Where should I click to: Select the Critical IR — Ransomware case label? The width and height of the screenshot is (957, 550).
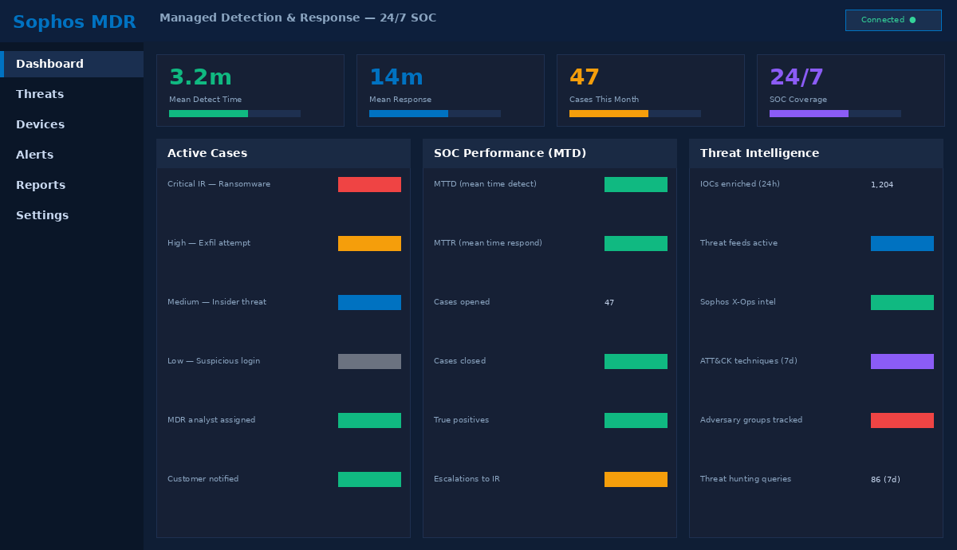pos(219,184)
